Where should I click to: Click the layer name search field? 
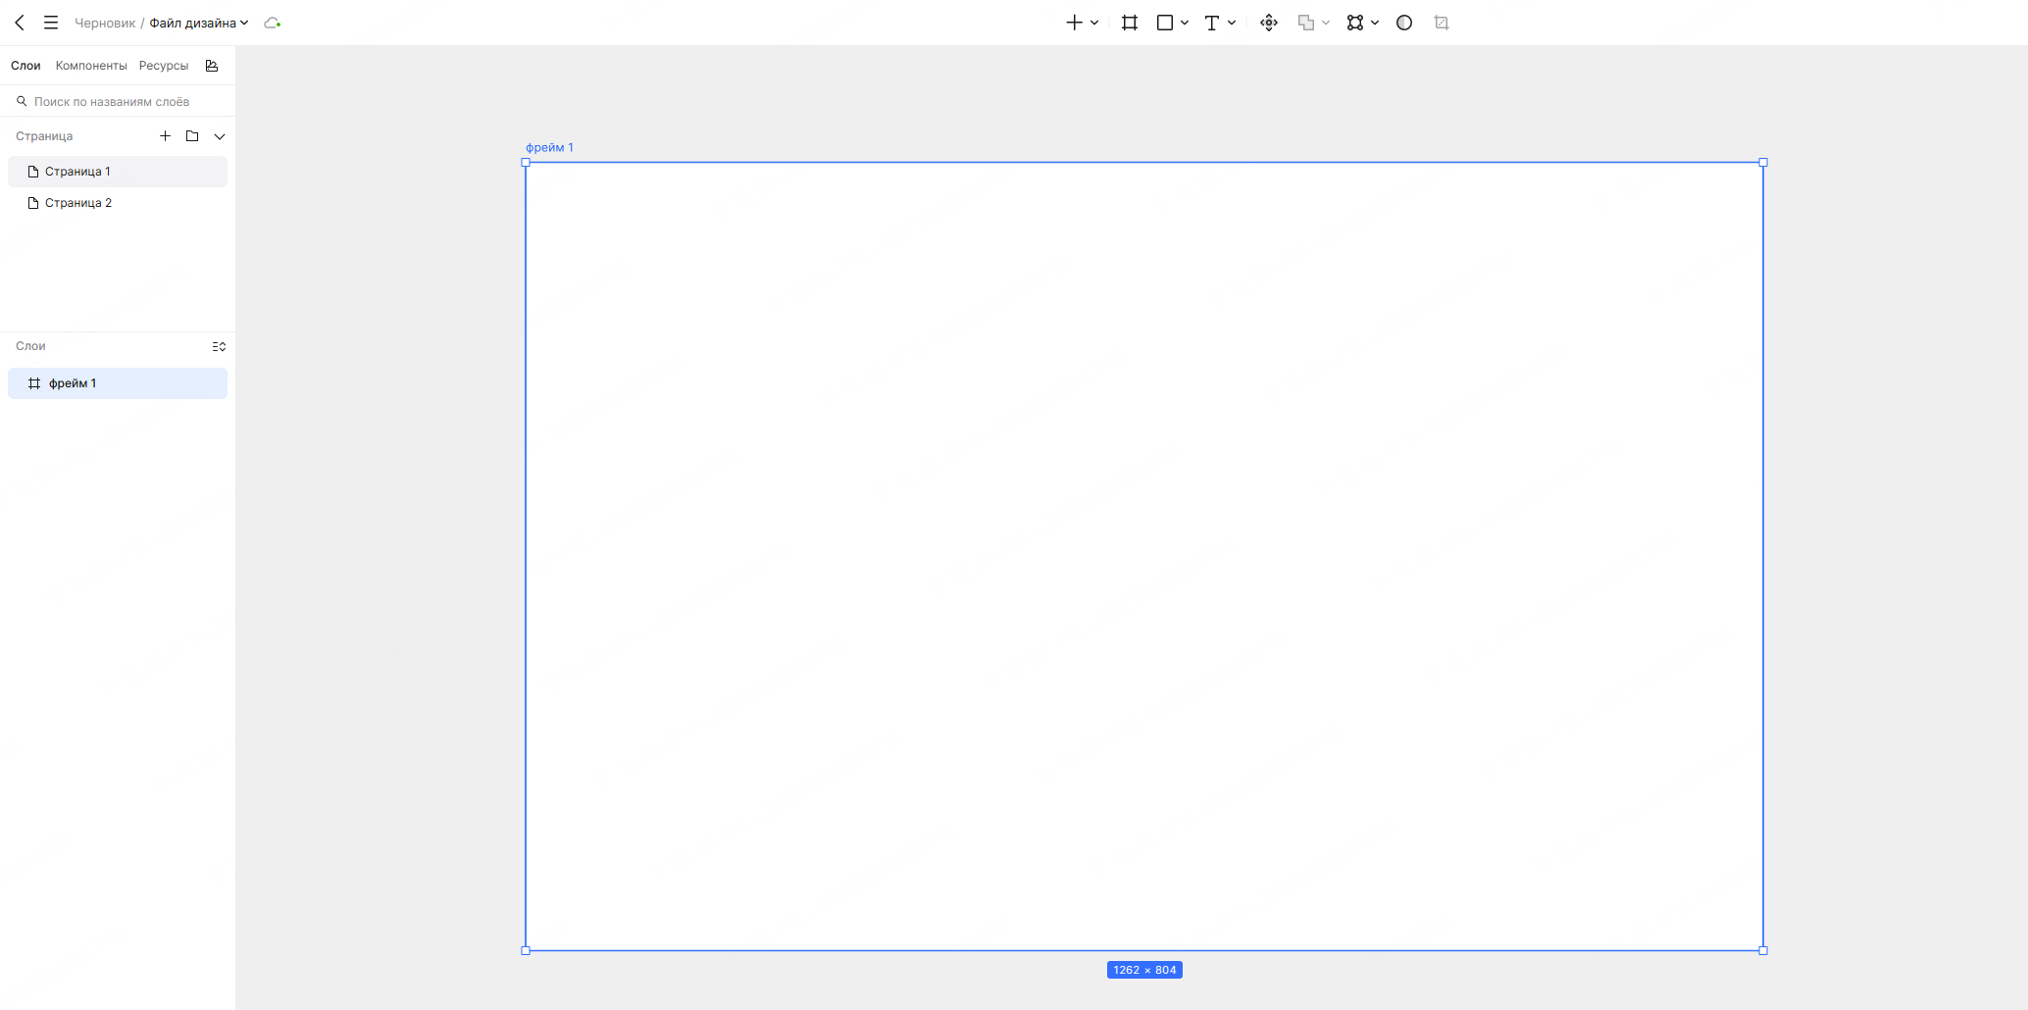118,101
